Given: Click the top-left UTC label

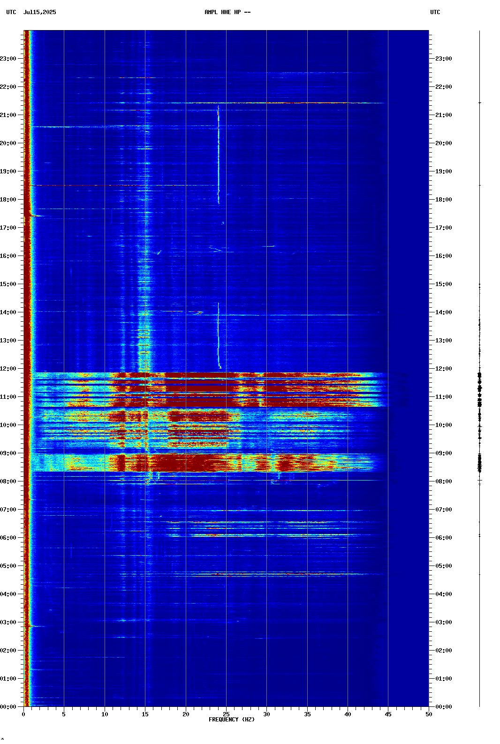Looking at the screenshot, I should tap(11, 12).
